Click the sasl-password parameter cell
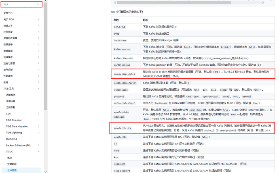 point(126,171)
